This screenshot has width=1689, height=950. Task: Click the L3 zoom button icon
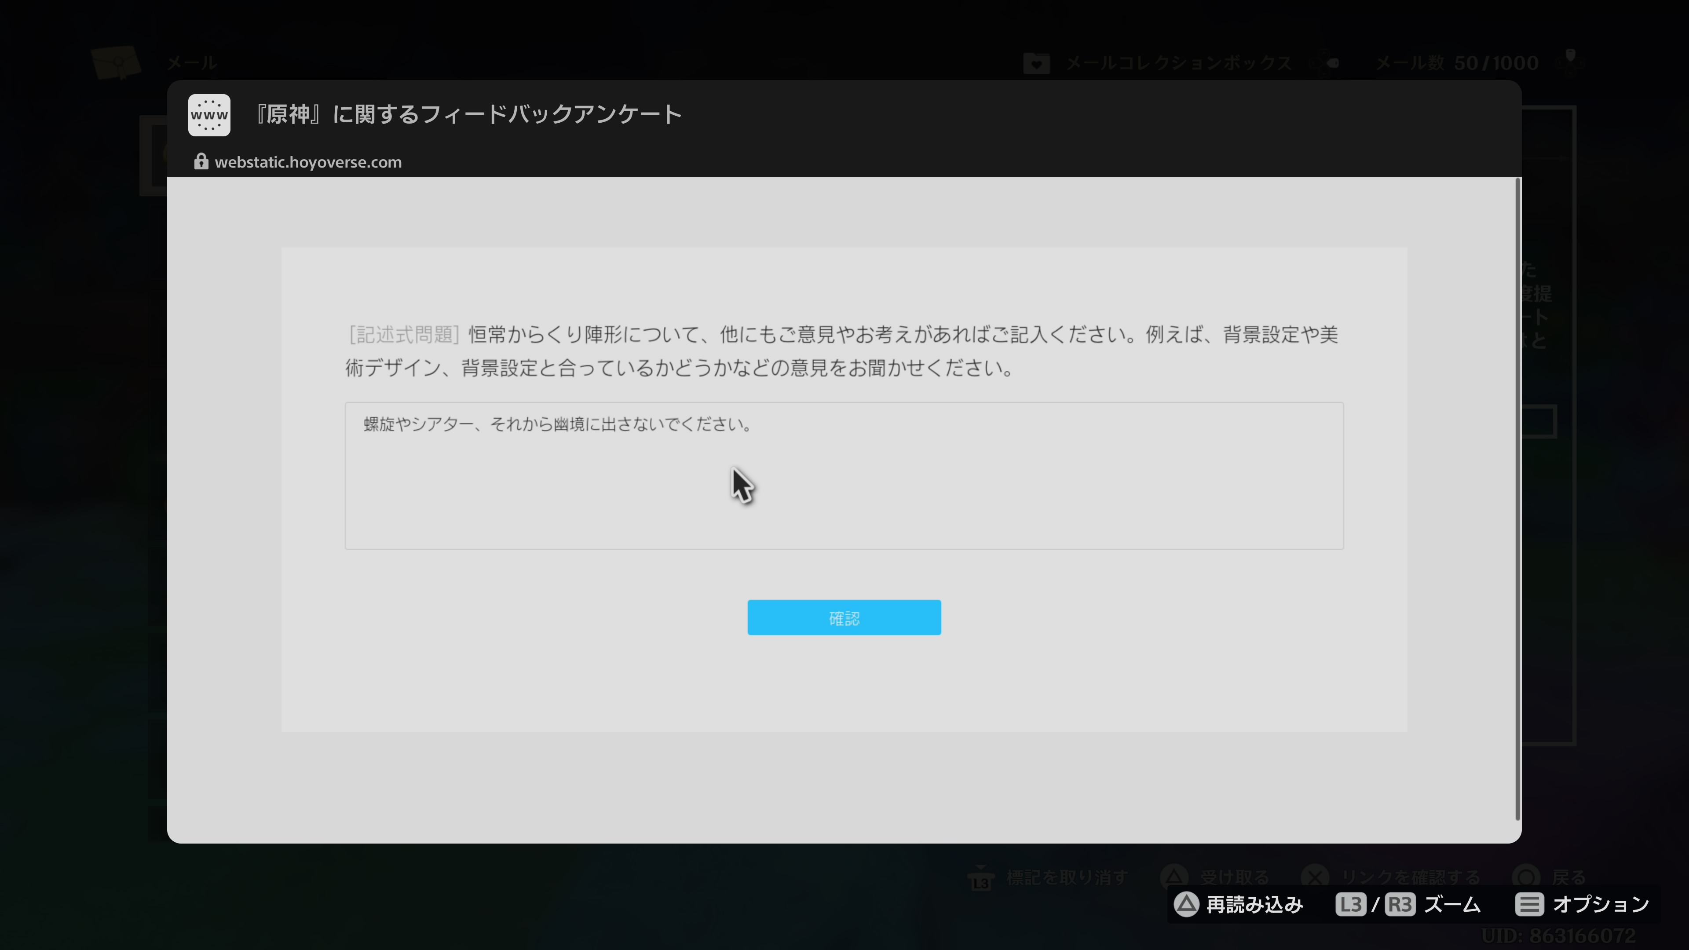pyautogui.click(x=1351, y=905)
